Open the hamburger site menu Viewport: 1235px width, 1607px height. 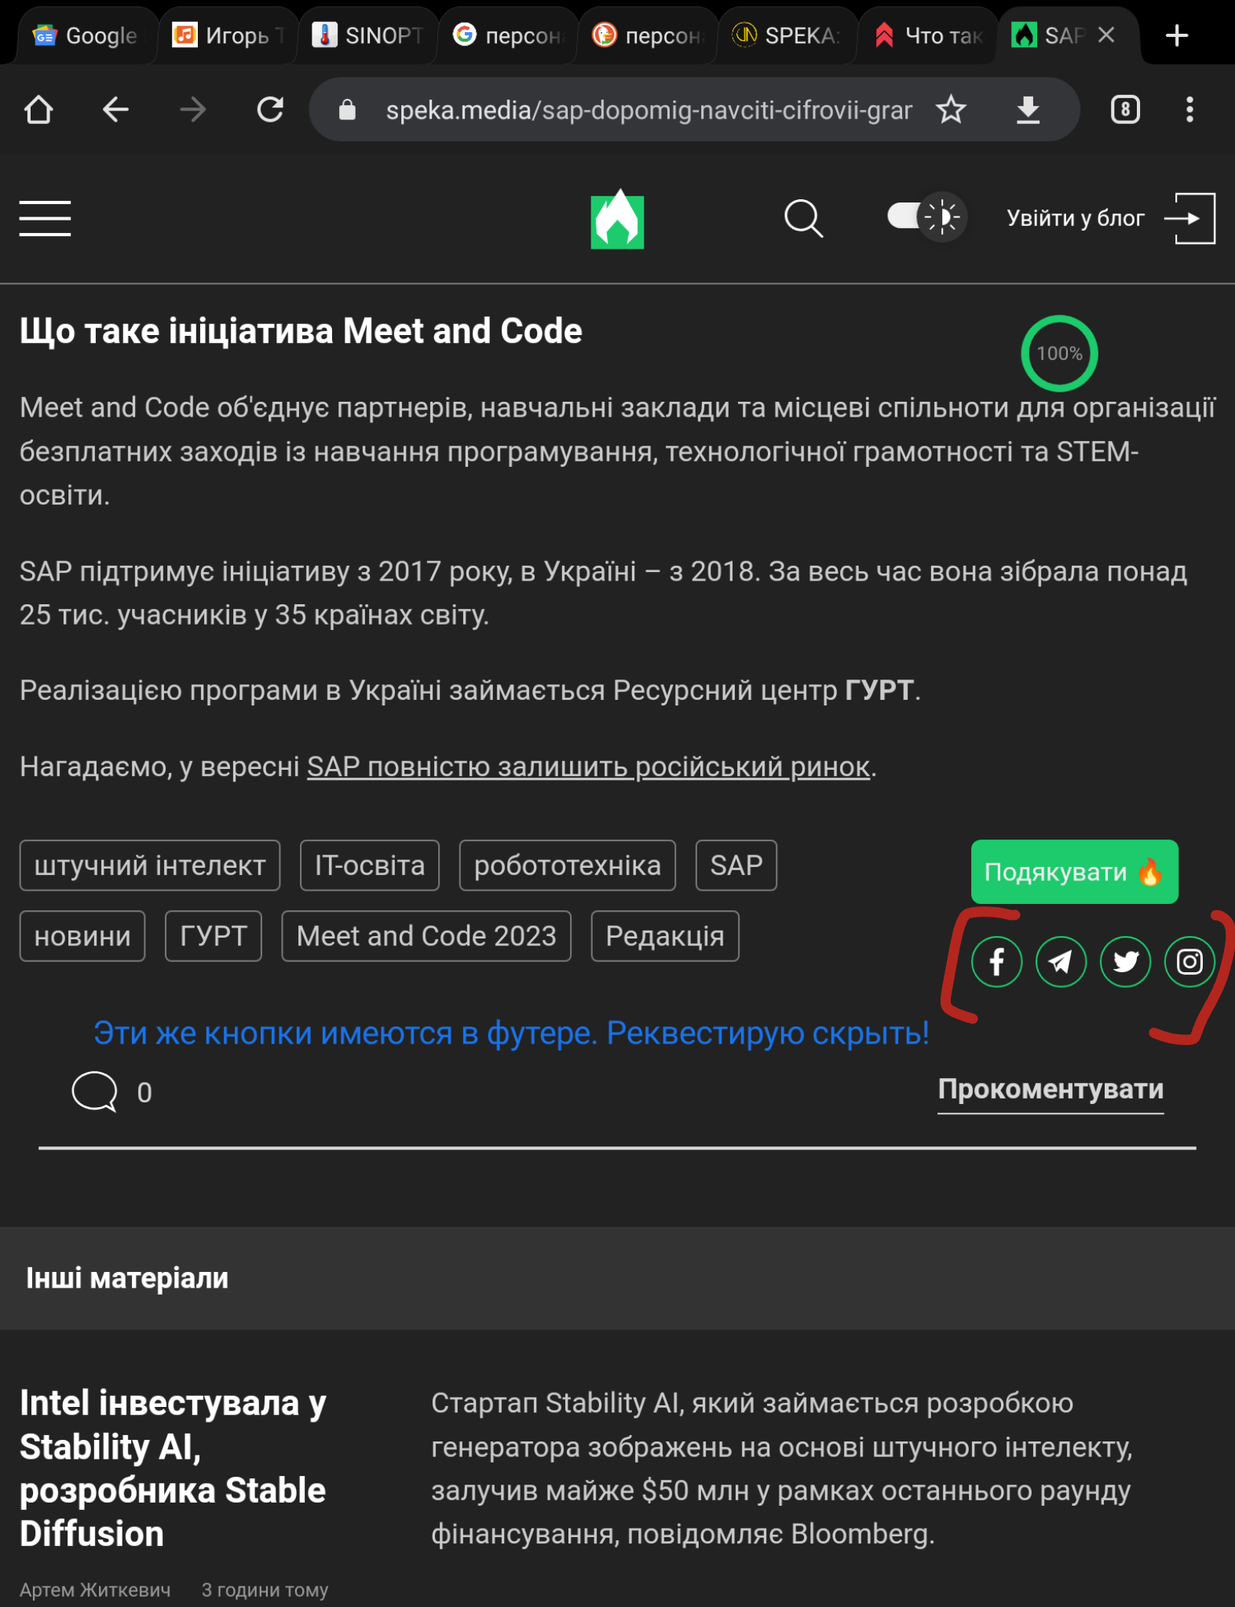tap(45, 218)
